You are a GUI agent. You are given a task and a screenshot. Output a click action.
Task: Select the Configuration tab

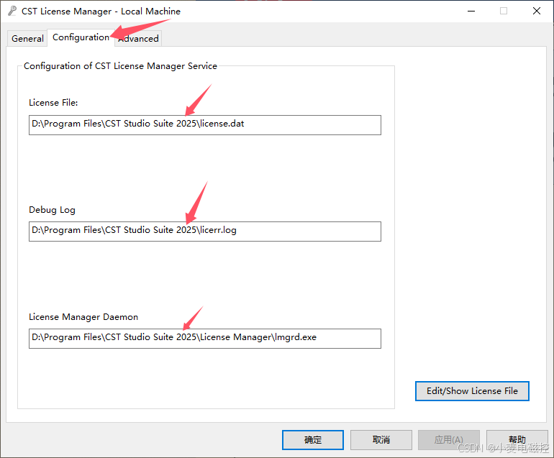(x=81, y=37)
